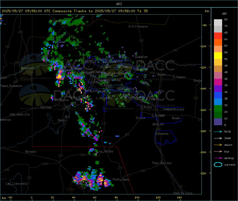Click the CompartEscard map label
The image size is (238, 201).
[x=174, y=109]
